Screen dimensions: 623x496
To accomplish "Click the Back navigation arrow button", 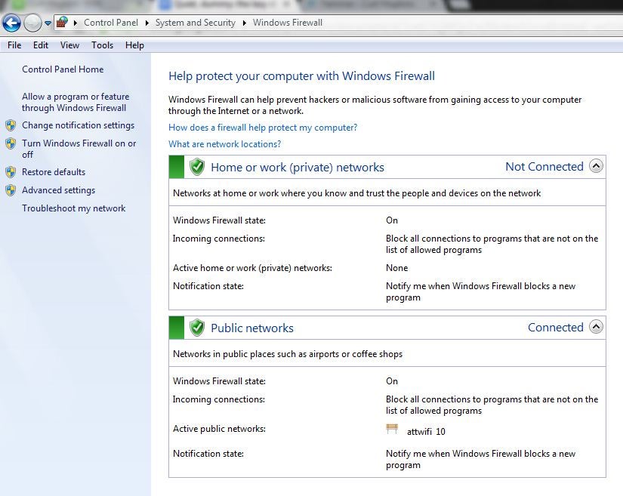I will point(11,23).
